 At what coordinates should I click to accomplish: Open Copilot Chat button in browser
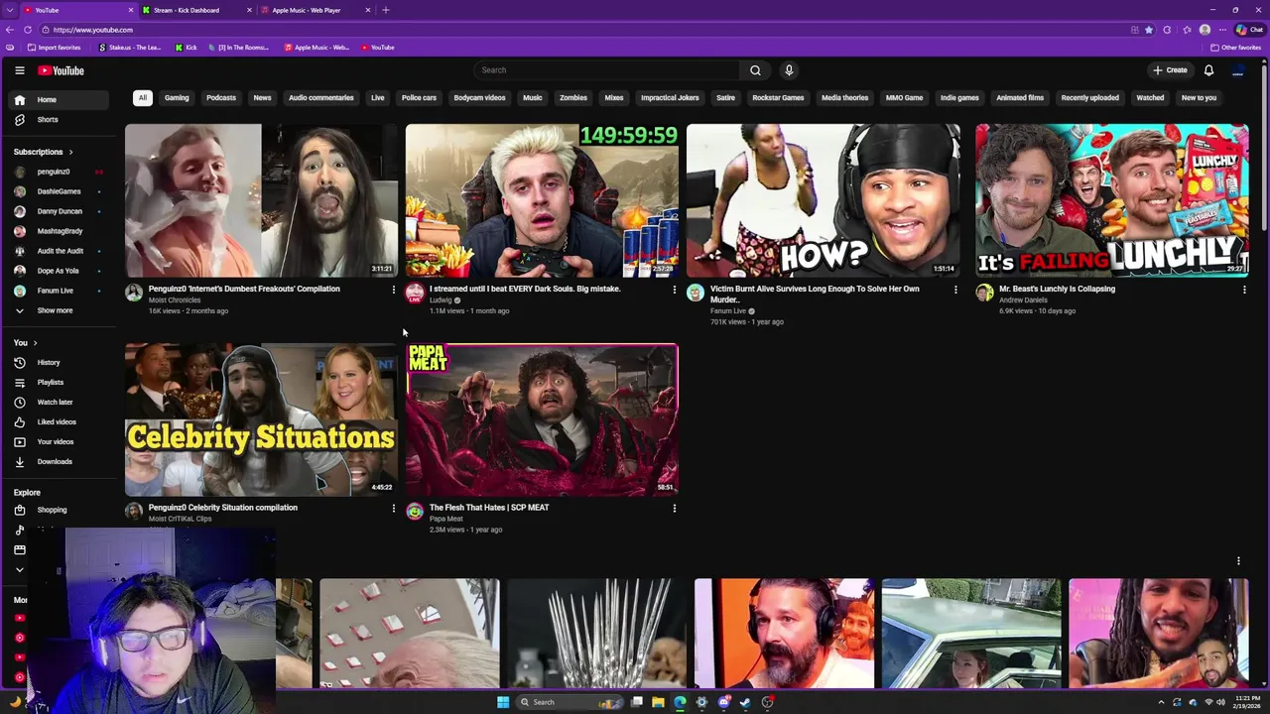pos(1248,30)
